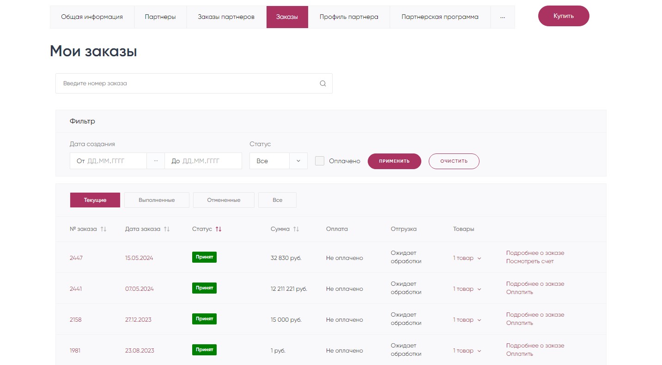Show Текущие orders
Image resolution: width=662 pixels, height=365 pixels.
click(95, 200)
